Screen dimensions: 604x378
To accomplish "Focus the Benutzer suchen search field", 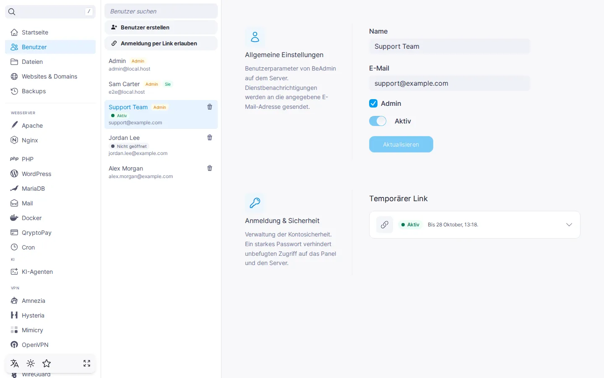I will point(161,11).
